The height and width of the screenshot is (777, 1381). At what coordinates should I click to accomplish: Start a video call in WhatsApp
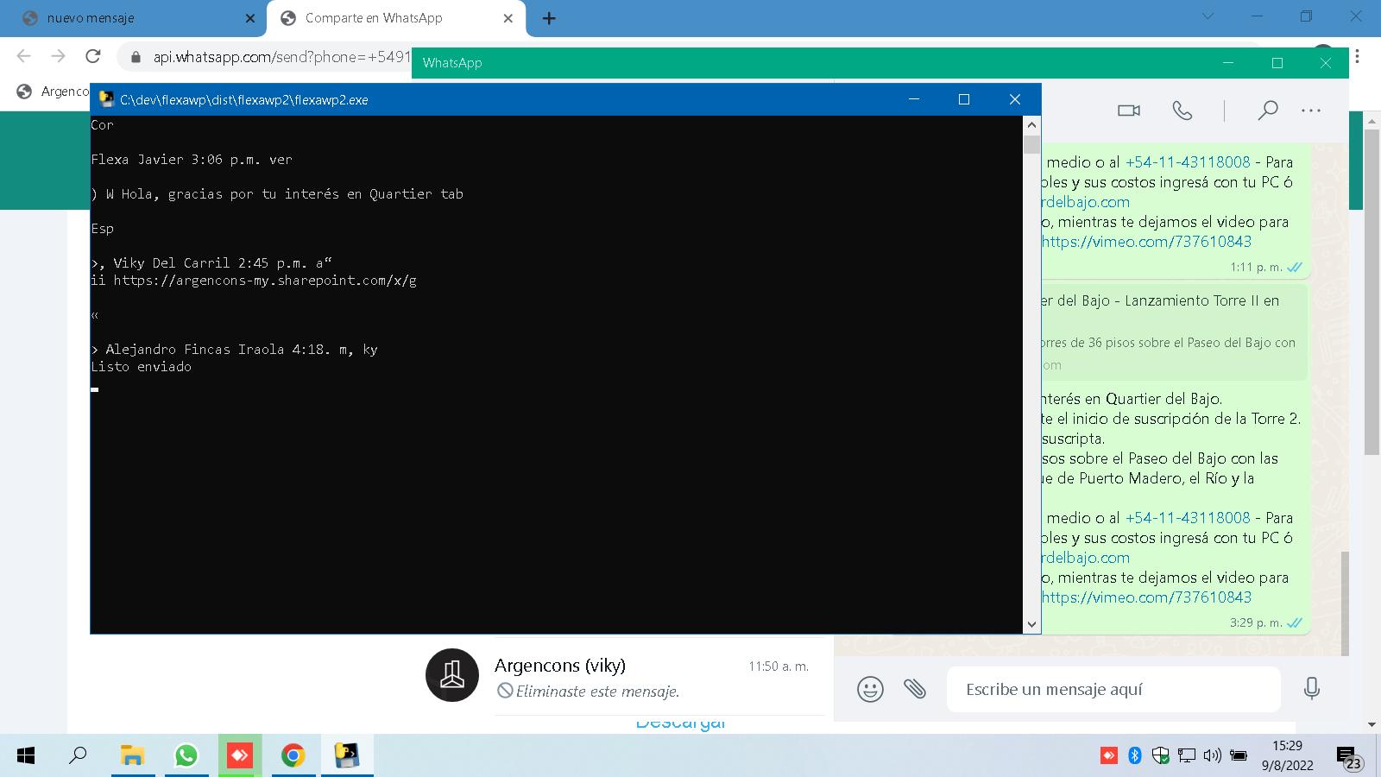pos(1128,111)
